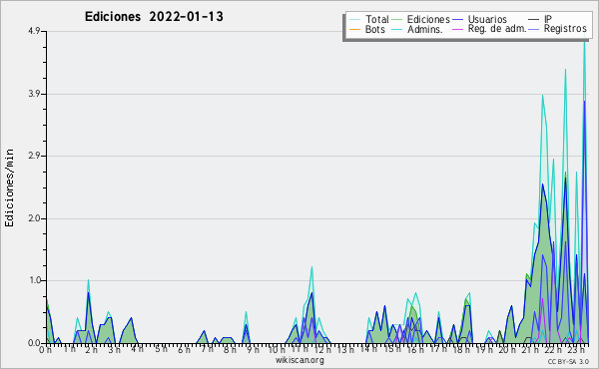This screenshot has height=369, width=599.
Task: Click the Bots orange legend line
Action: 354,29
